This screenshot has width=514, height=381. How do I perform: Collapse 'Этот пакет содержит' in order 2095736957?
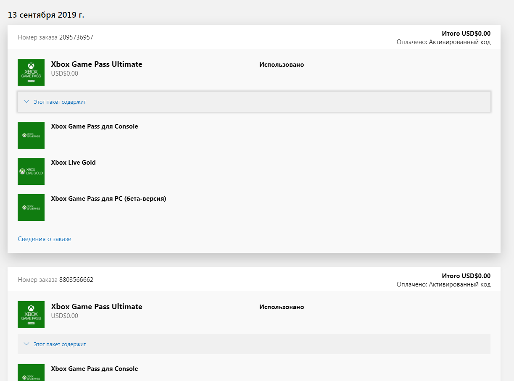click(254, 102)
